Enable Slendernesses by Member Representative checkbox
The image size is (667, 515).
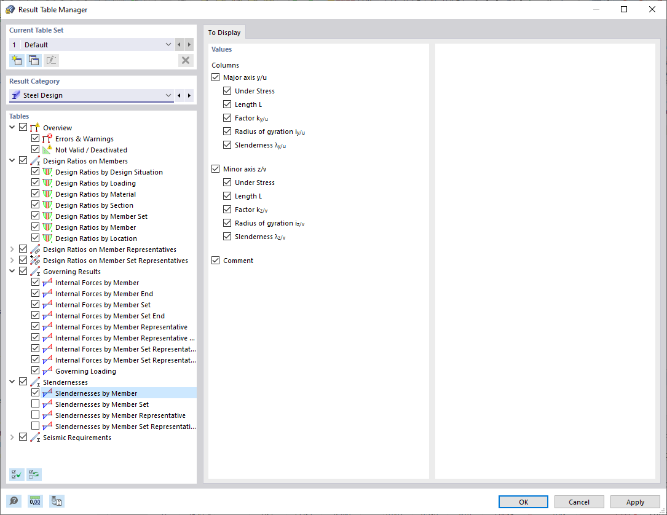click(35, 415)
